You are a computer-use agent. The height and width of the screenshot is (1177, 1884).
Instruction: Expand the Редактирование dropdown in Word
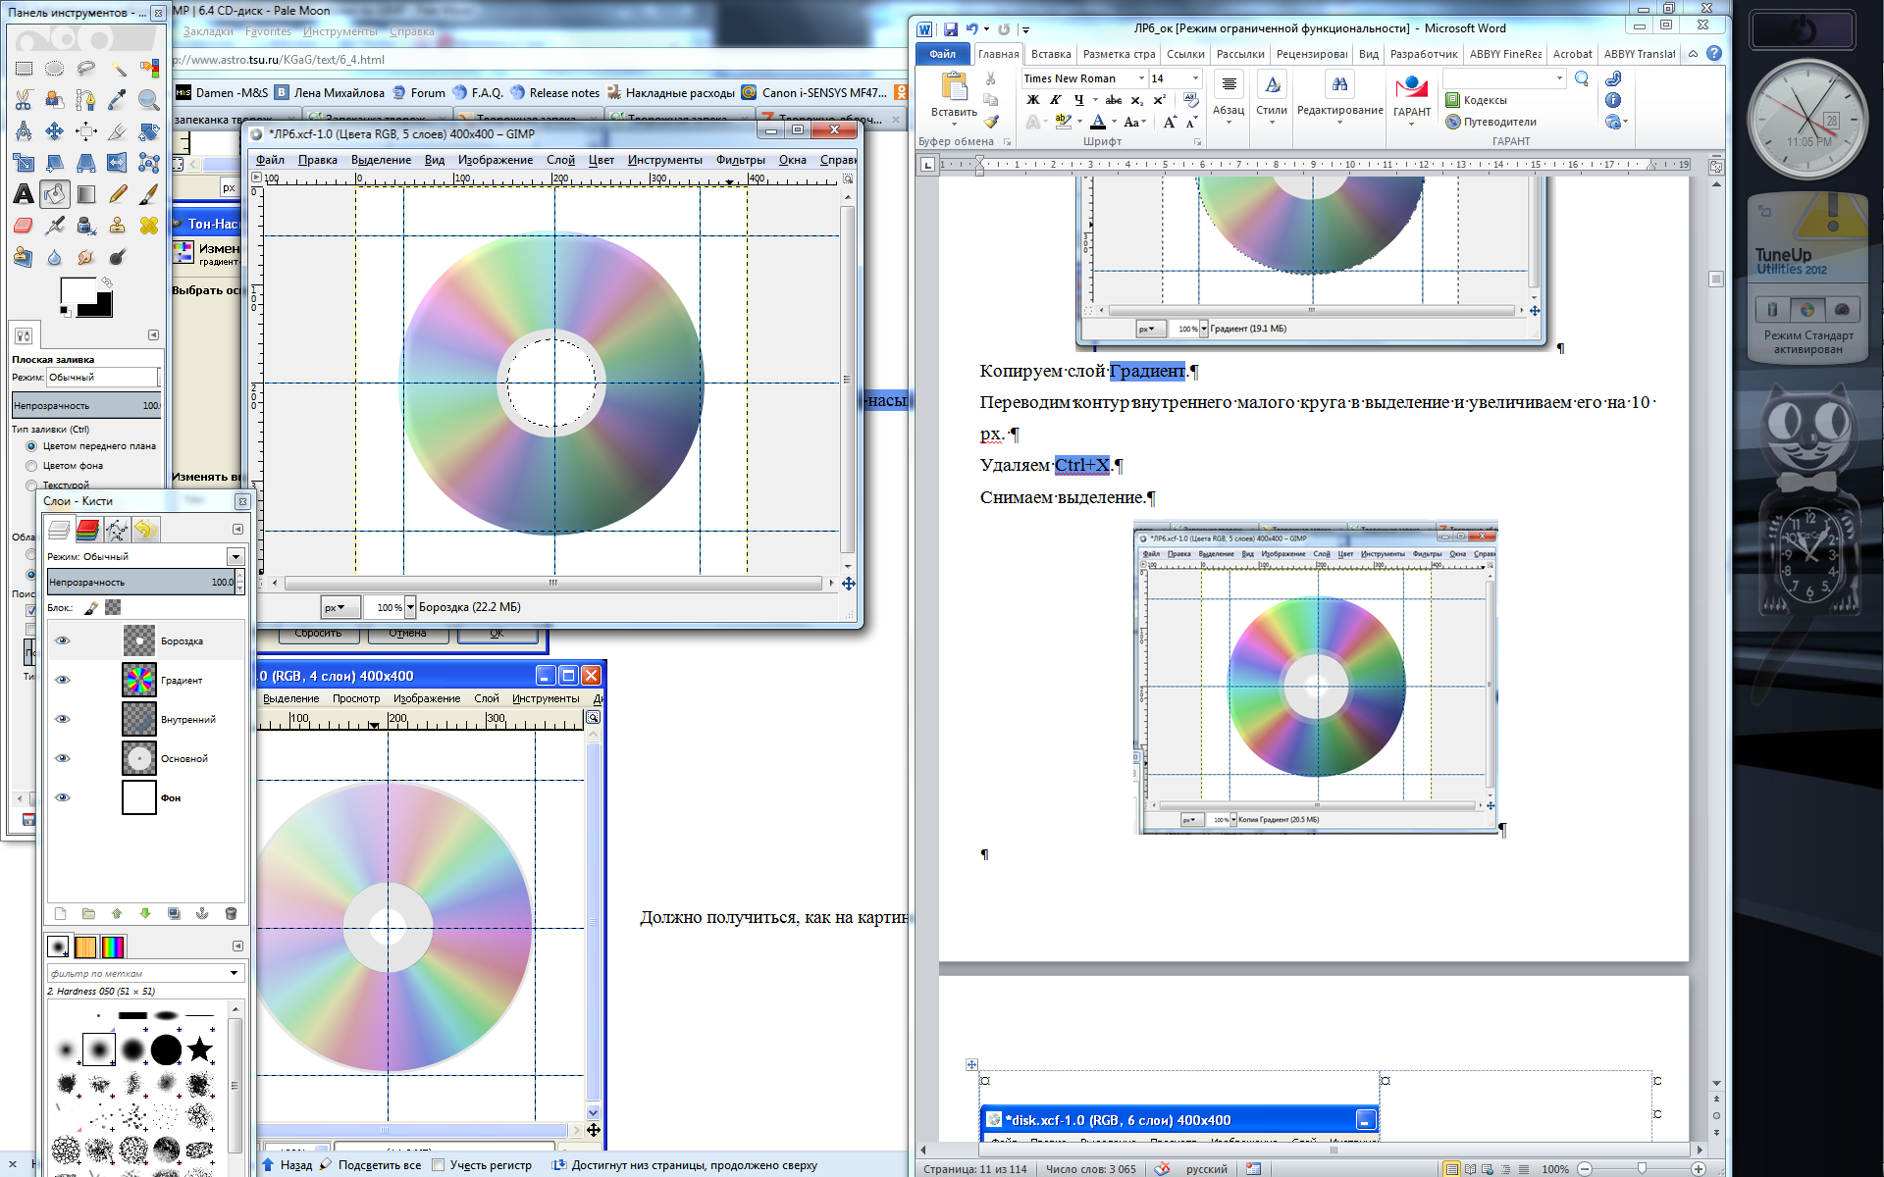click(1339, 98)
